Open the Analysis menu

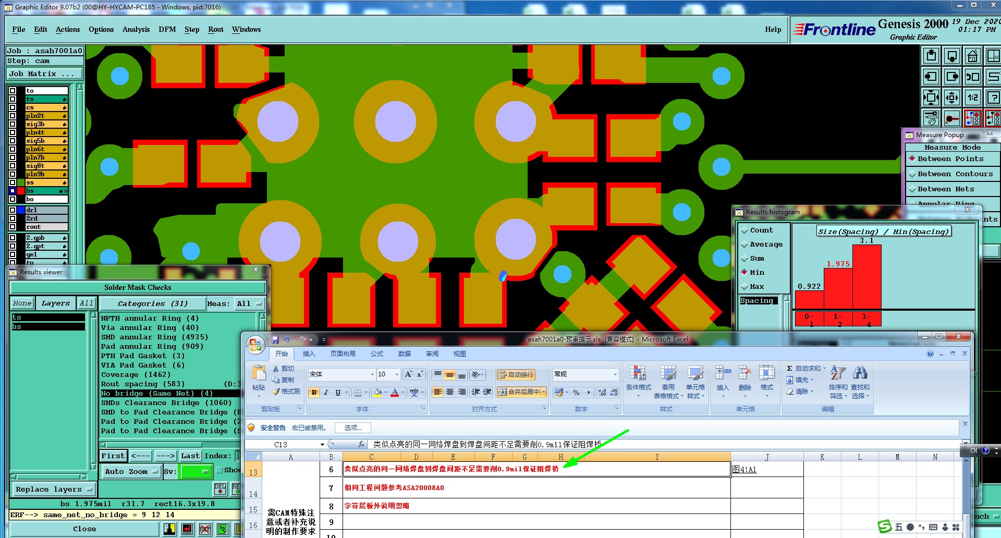point(136,30)
